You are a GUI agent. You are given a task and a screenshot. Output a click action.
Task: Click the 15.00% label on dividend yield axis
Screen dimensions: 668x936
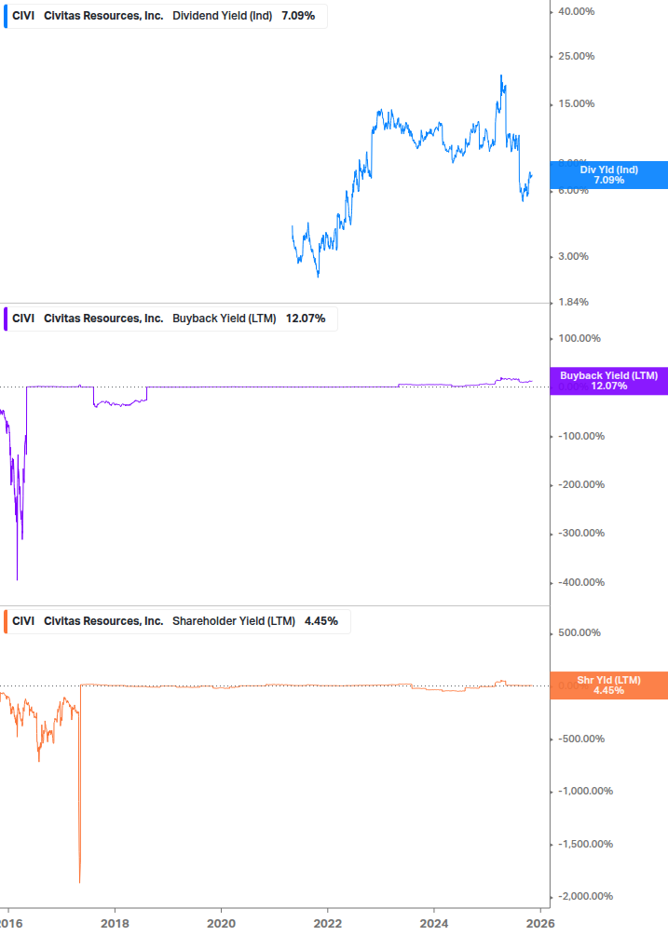576,104
